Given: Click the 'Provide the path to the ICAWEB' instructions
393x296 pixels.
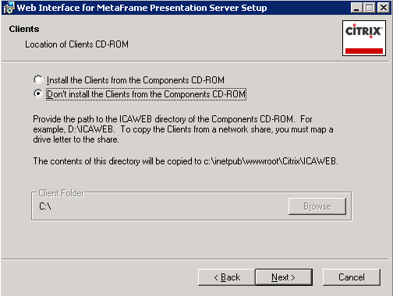Looking at the screenshot, I should (183, 129).
